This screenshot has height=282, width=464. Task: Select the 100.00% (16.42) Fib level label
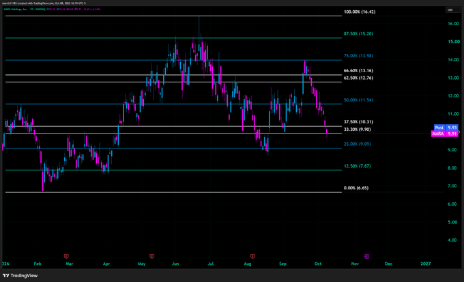359,12
